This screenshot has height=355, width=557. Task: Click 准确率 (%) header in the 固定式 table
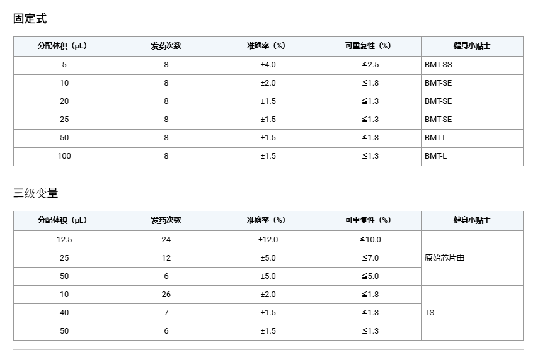click(268, 46)
